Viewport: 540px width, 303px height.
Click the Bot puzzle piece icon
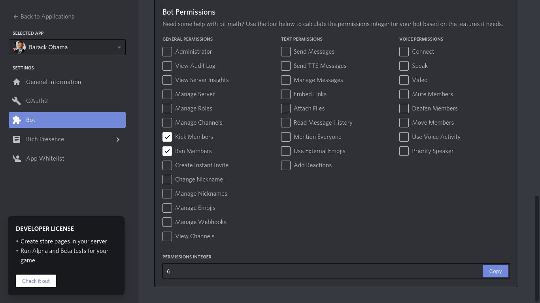17,120
